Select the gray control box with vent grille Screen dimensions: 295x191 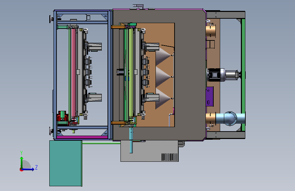[149, 151]
